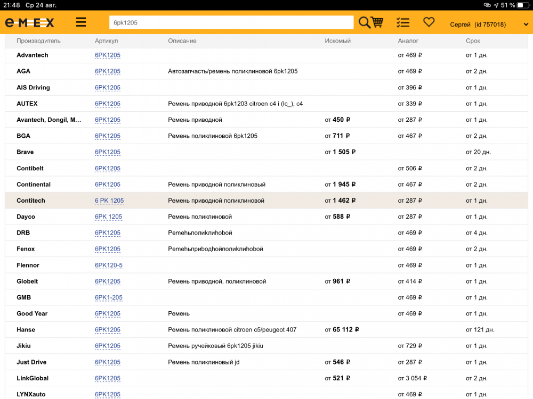The height and width of the screenshot is (399, 533).
Task: Select the Искомый column header
Action: 337,41
